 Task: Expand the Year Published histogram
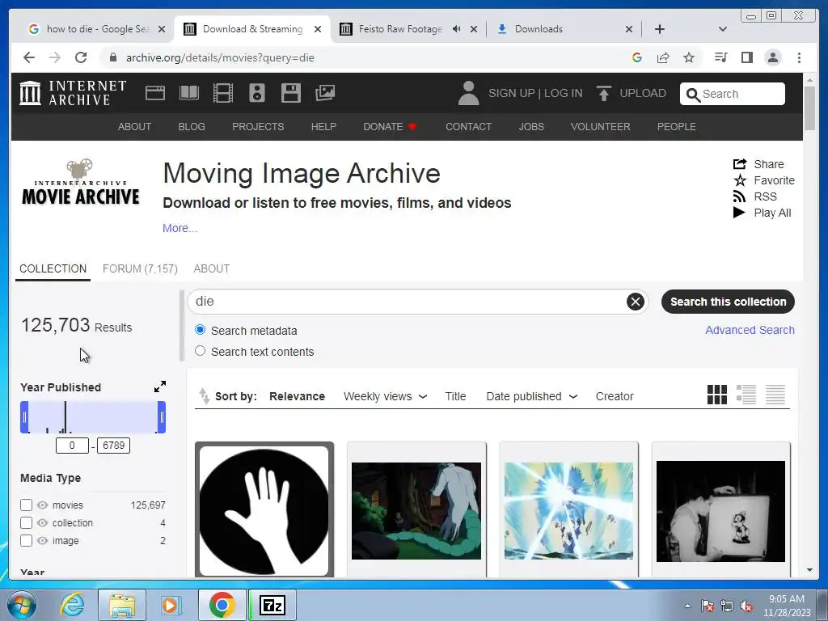tap(160, 387)
